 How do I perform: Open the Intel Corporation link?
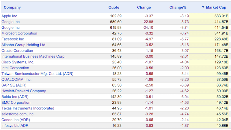pos(15,68)
